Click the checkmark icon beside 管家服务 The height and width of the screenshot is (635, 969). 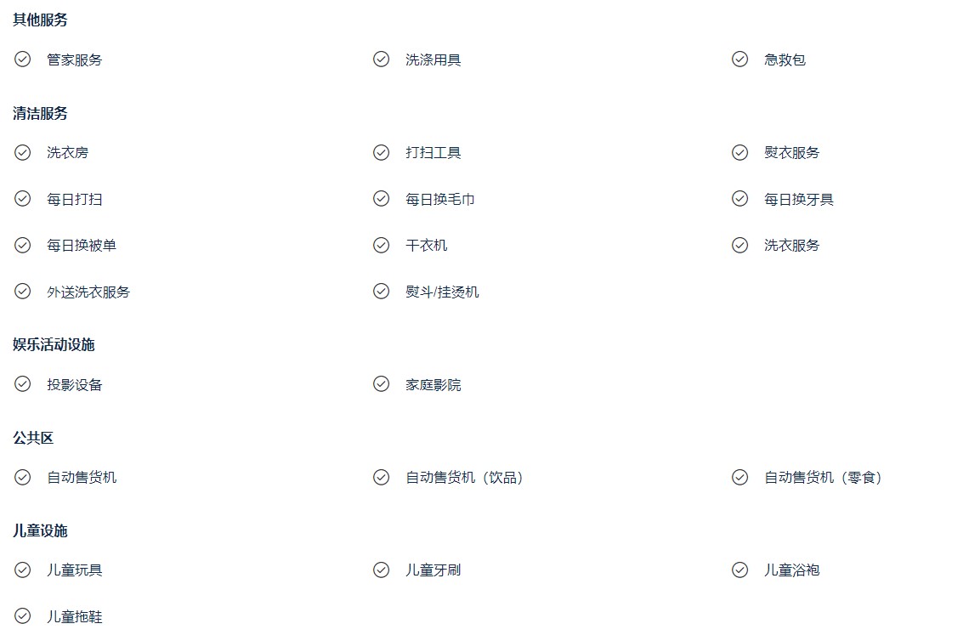(22, 60)
